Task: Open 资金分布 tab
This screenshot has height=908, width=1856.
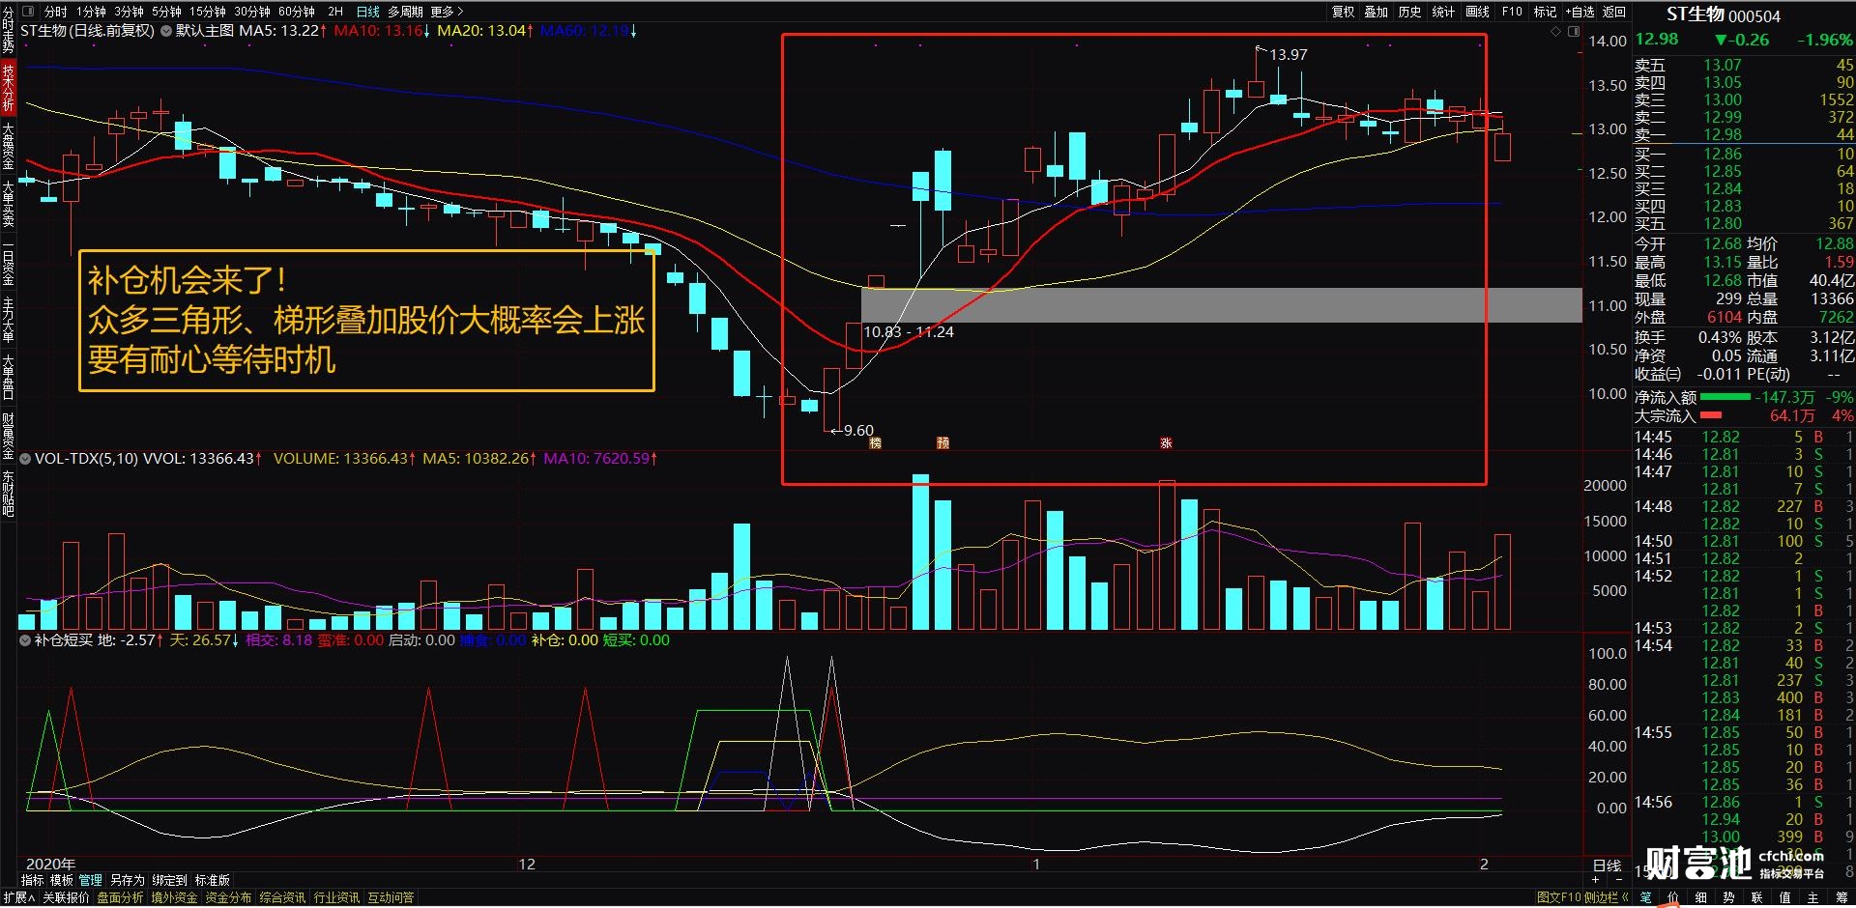Action: [x=228, y=897]
